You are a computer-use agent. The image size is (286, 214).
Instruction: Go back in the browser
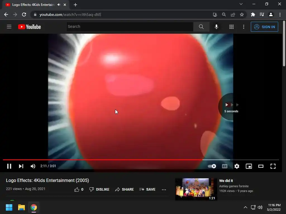(x=6, y=14)
